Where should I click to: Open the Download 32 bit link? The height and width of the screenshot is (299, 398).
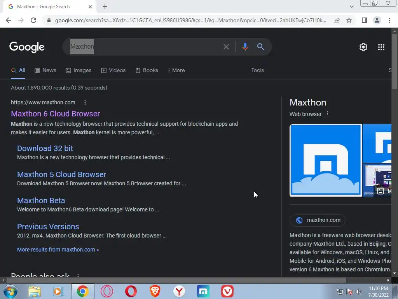pyautogui.click(x=45, y=148)
